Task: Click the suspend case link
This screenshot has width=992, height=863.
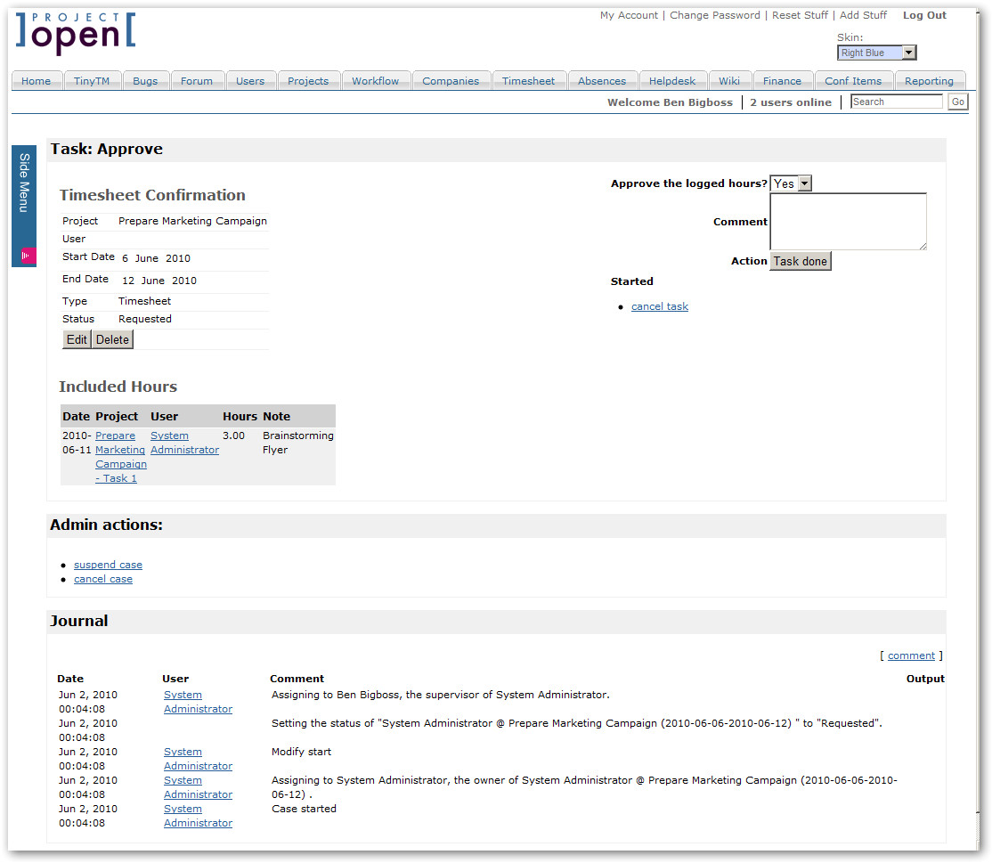Action: 108,565
